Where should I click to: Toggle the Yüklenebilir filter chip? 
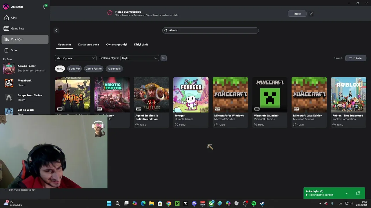(114, 69)
